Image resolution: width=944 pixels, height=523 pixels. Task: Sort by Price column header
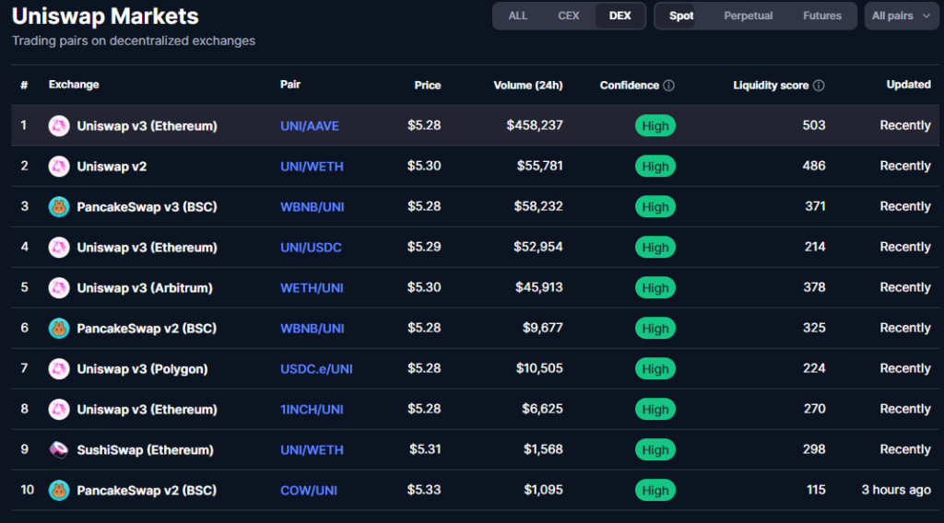coord(428,86)
